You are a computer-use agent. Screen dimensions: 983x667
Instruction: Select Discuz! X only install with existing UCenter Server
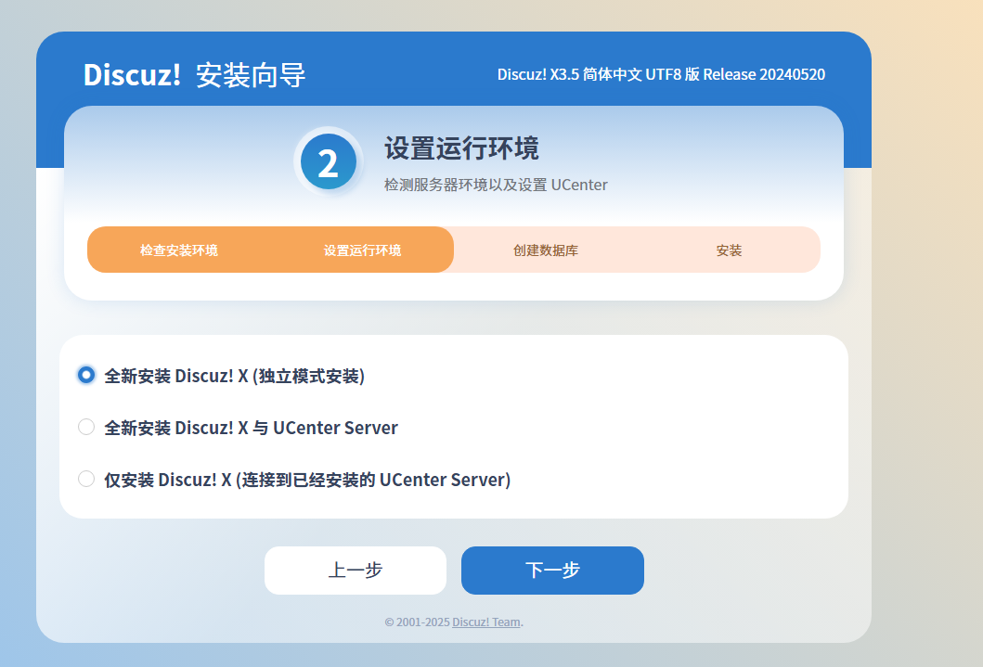[x=86, y=479]
